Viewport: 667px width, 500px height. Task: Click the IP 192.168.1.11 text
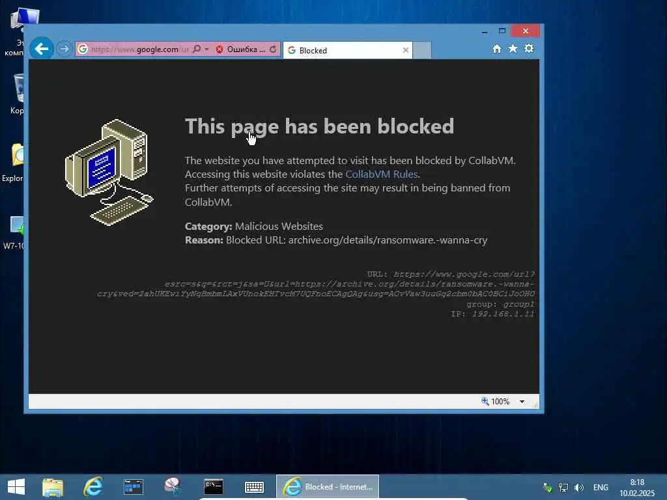point(492,314)
